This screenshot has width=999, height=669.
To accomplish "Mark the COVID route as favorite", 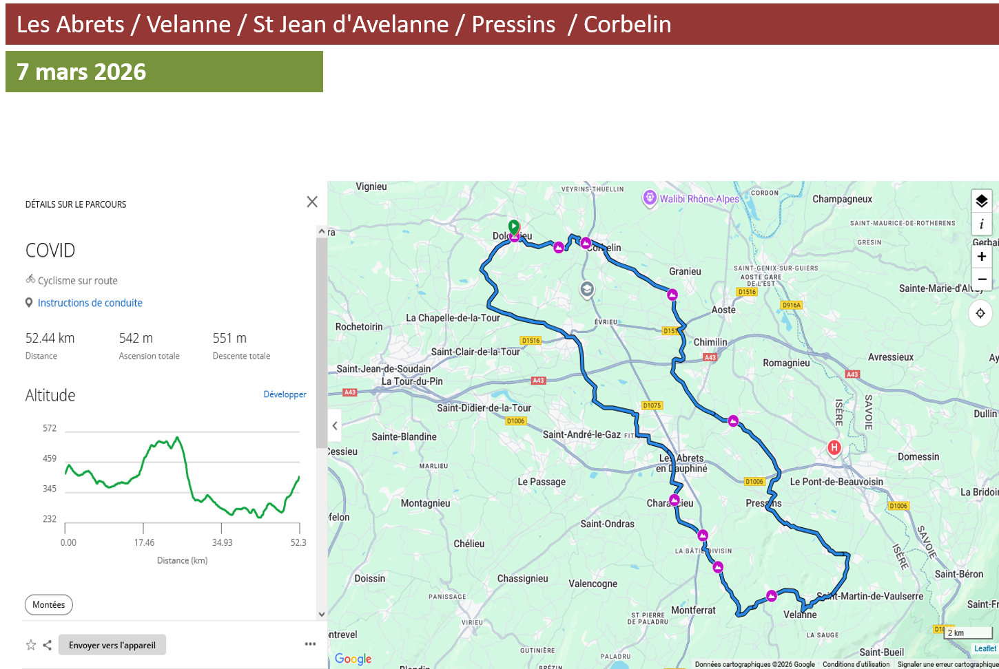I will [31, 645].
